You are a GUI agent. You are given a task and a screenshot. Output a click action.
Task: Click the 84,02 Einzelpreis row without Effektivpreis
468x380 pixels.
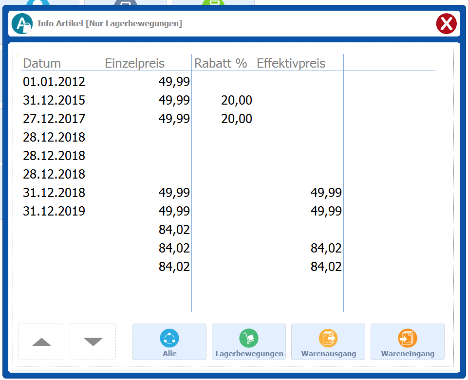click(174, 230)
